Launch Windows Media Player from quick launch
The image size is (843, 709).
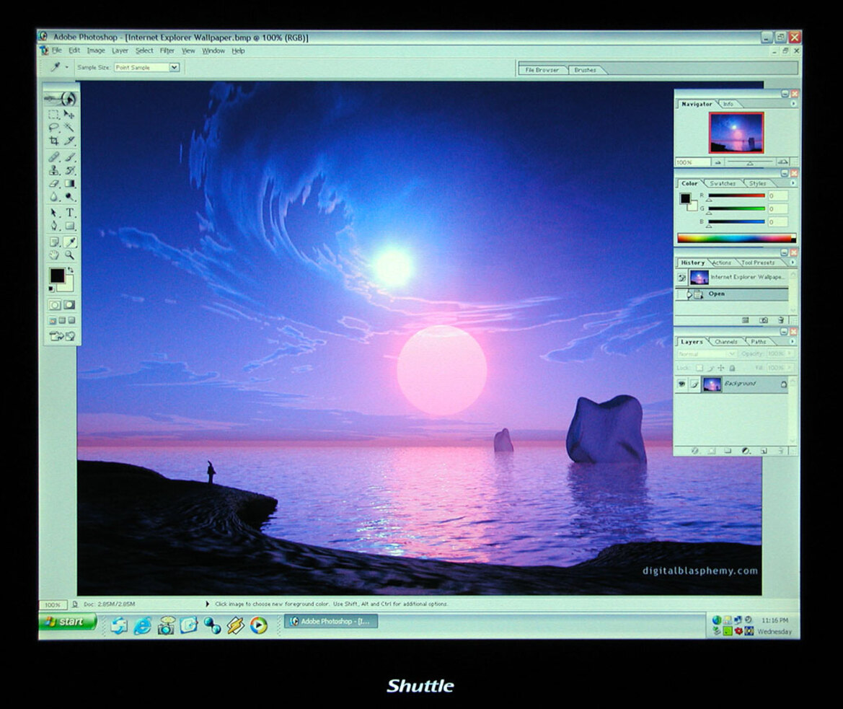tap(259, 625)
